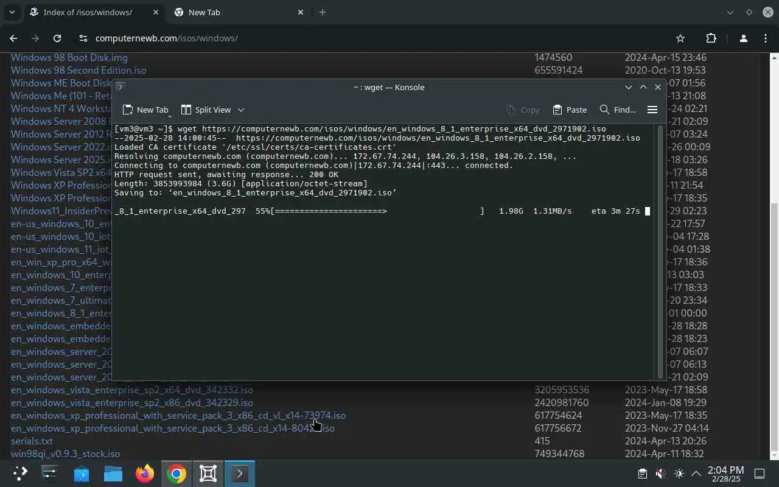Open Chrome extensions menu
This screenshot has width=779, height=487.
tap(711, 38)
